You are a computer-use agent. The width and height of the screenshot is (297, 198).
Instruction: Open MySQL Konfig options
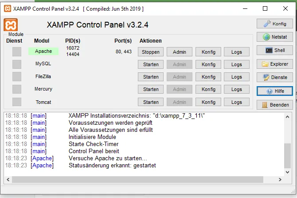208,64
